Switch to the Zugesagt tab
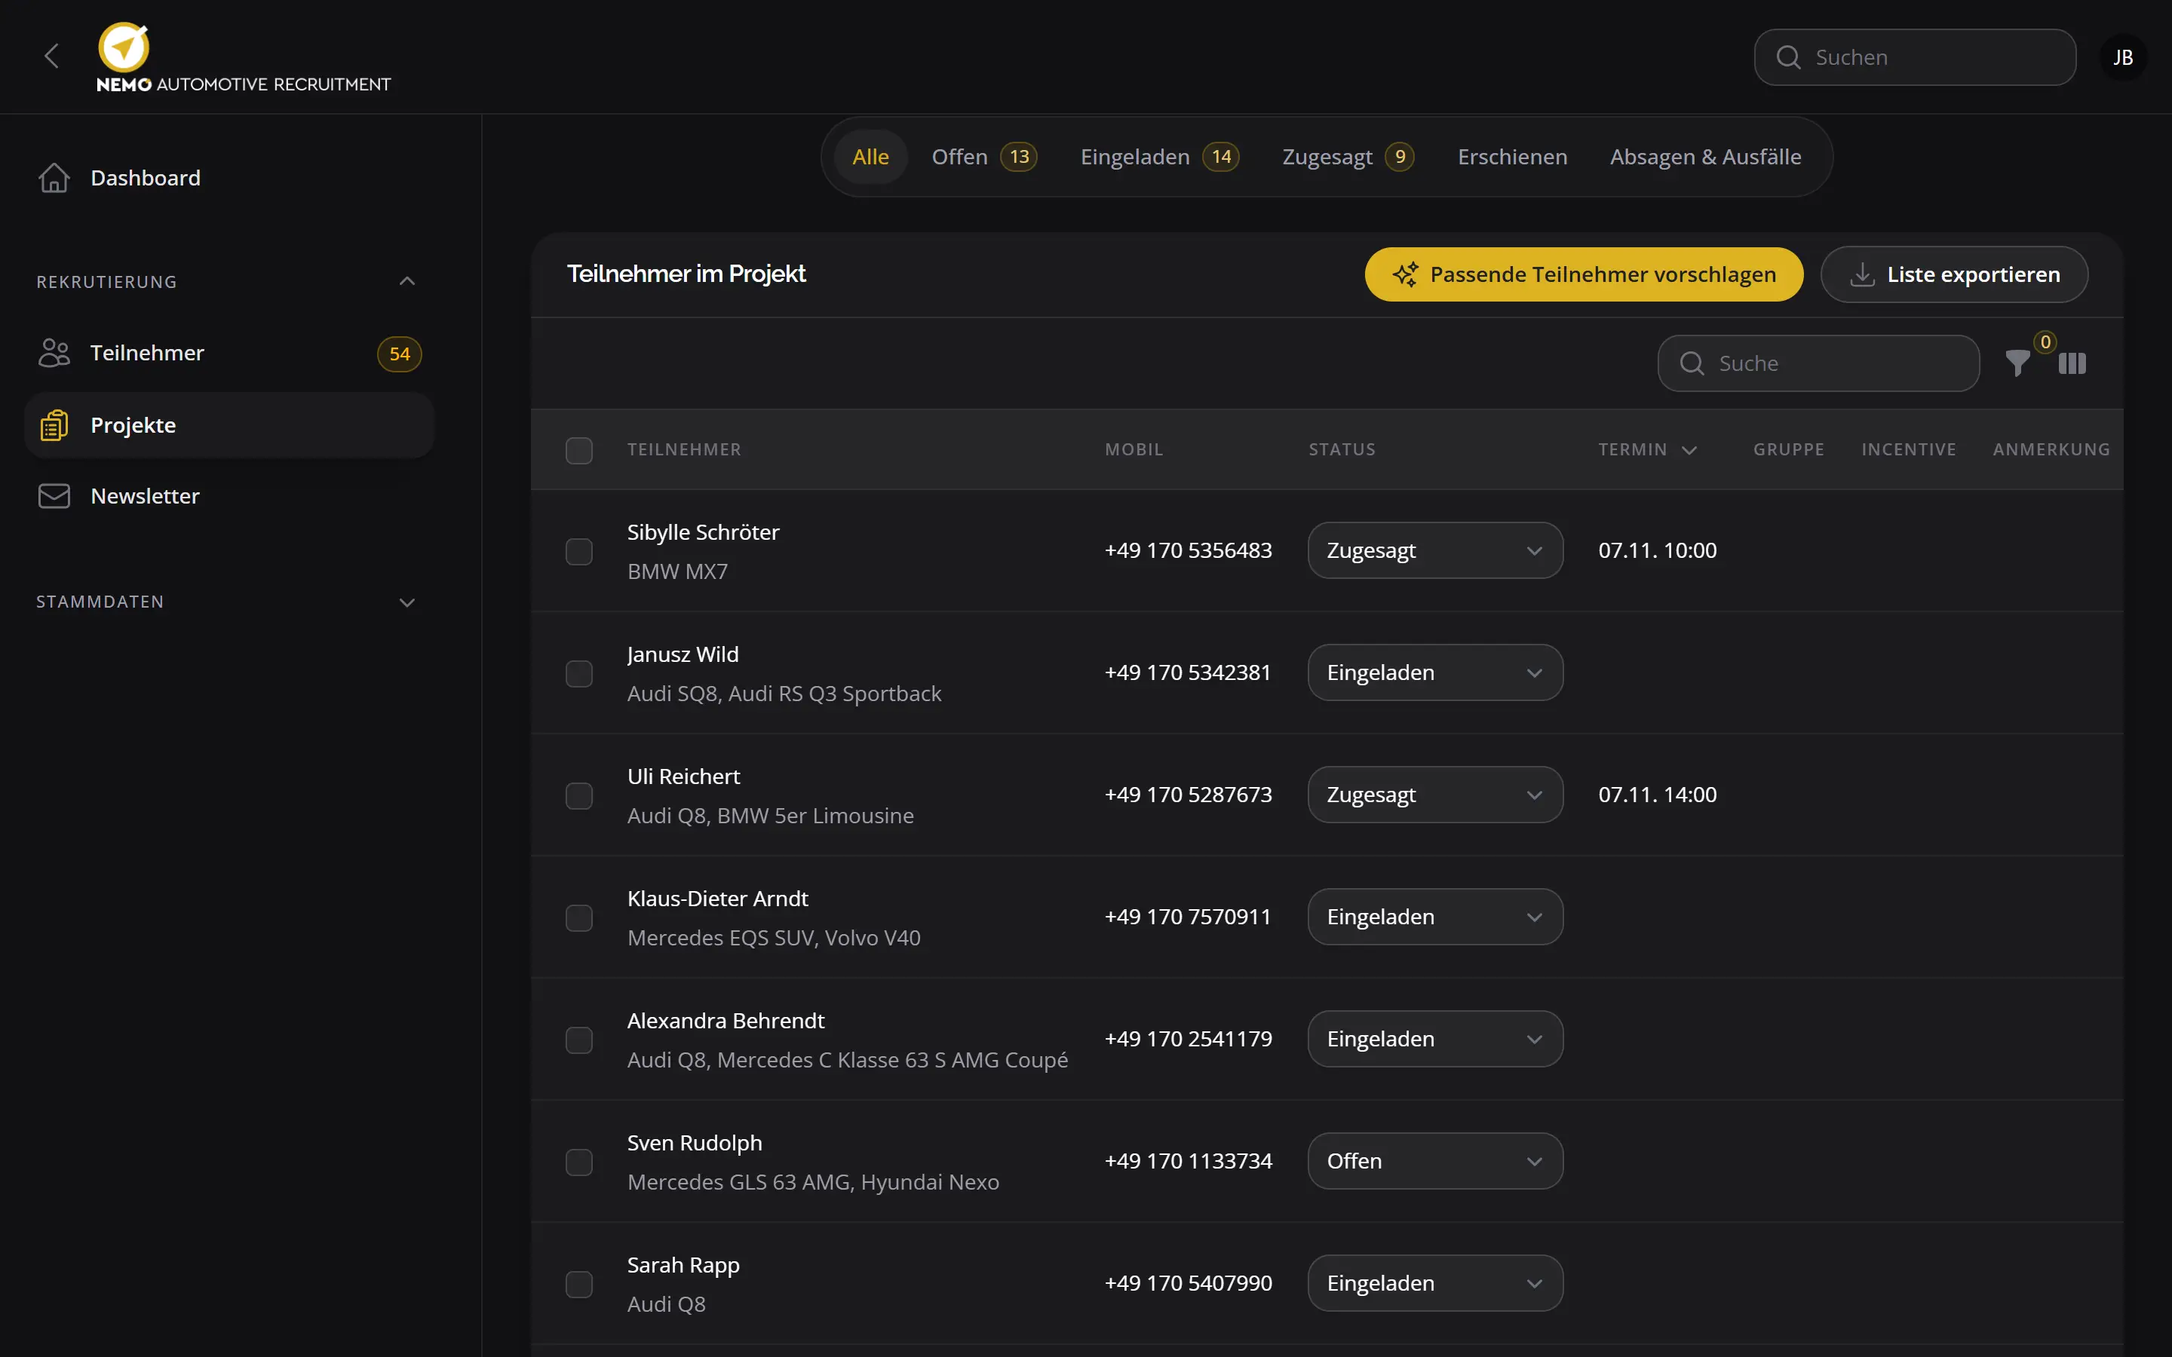2172x1357 pixels. 1348,157
